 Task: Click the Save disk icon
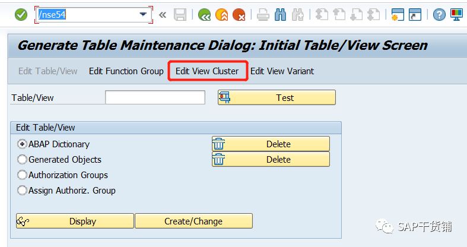click(180, 15)
